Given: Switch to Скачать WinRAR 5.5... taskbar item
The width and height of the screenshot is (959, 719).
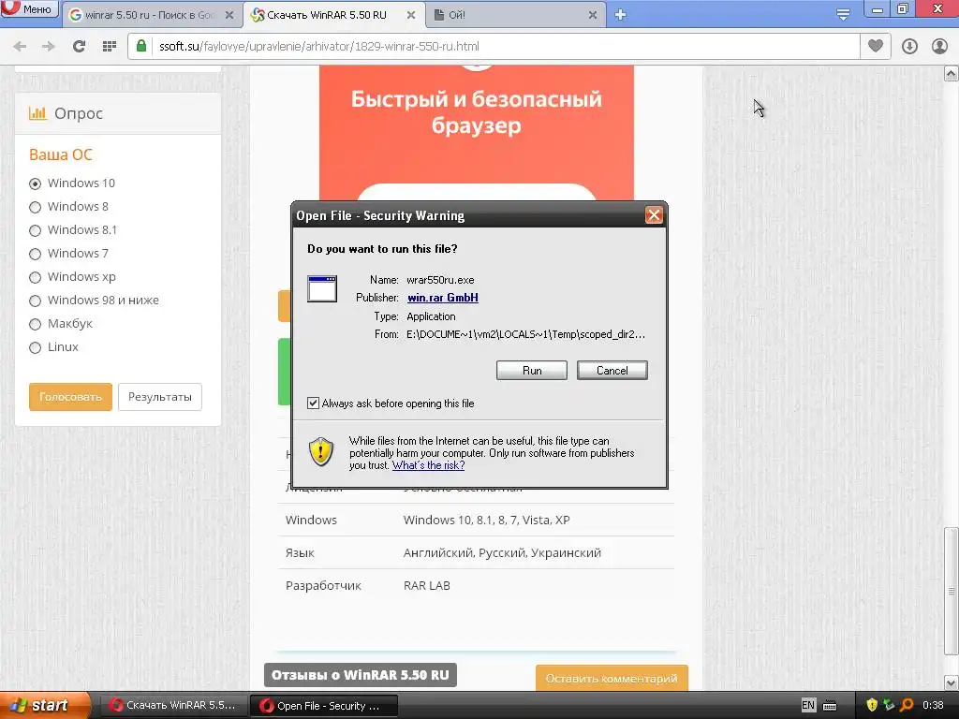Looking at the screenshot, I should pyautogui.click(x=173, y=706).
